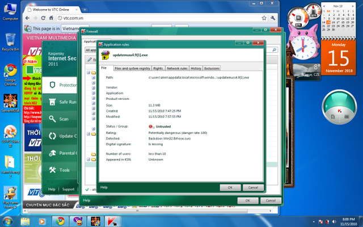363x227 pixels.
Task: Collapse the topmost folder group in Firewall tree
Action: [x=88, y=73]
